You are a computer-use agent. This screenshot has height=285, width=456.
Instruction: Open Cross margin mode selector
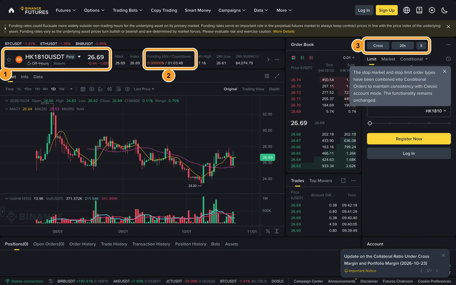(378, 46)
